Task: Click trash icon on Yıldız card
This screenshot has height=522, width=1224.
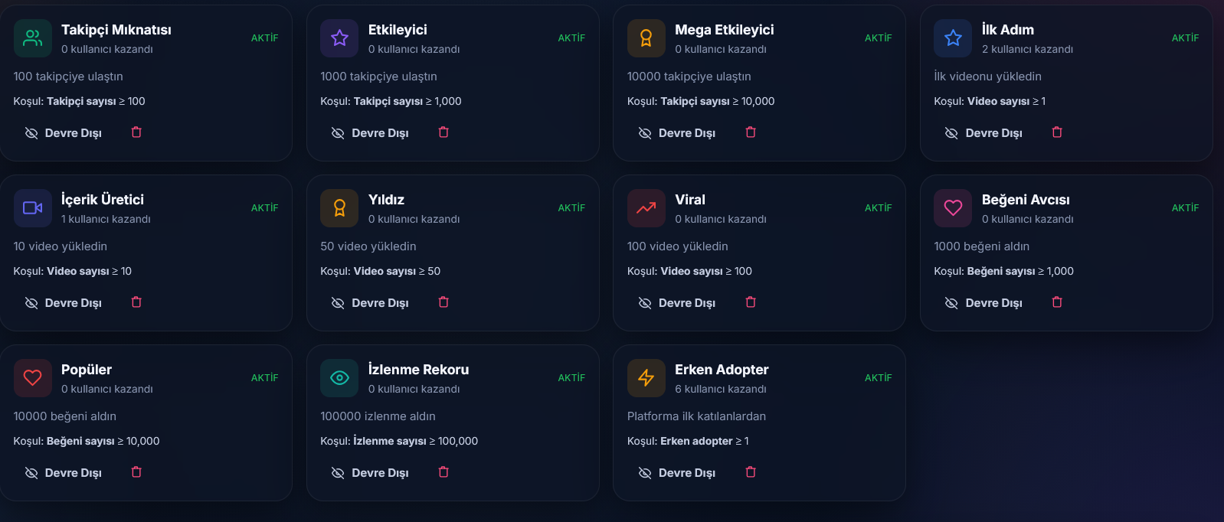Action: [443, 302]
